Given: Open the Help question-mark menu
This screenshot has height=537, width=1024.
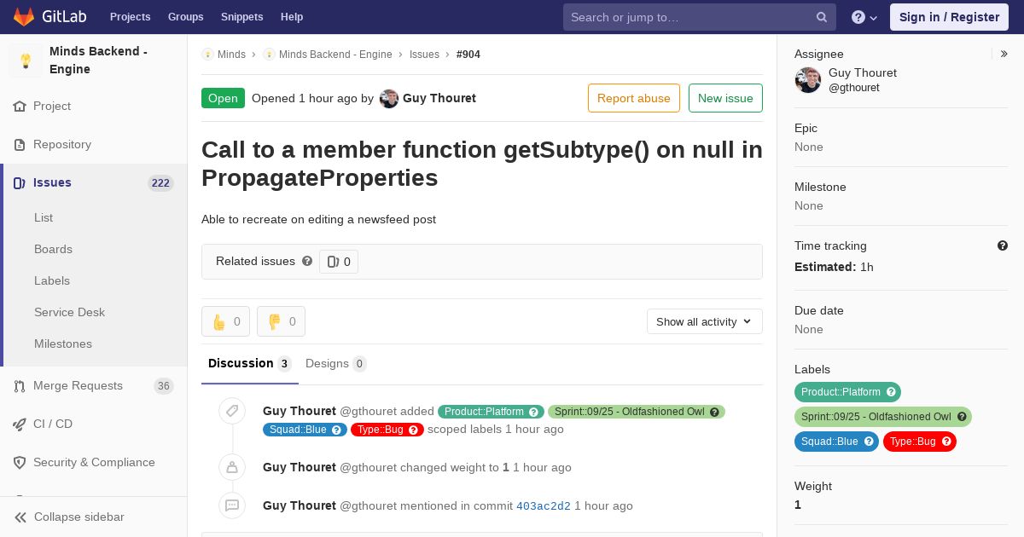Looking at the screenshot, I should [x=864, y=17].
